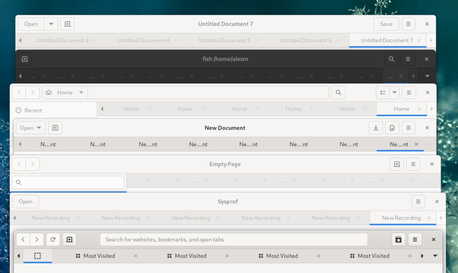Click the browser address and search bar
This screenshot has width=458, height=273.
click(x=233, y=239)
